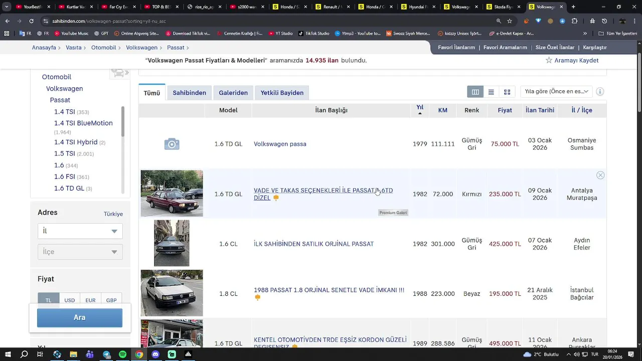This screenshot has width=642, height=361.
Task: Select 1.4 TSI BlueMotion category
Action: (x=83, y=123)
